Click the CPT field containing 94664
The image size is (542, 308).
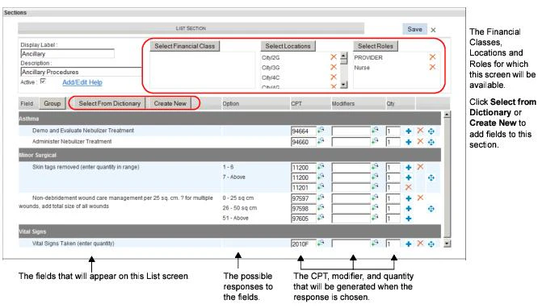[304, 131]
